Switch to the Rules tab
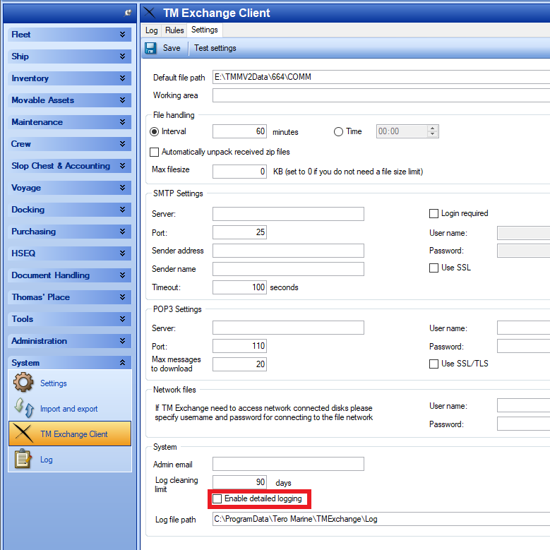Screen dimensions: 550x550 click(174, 30)
